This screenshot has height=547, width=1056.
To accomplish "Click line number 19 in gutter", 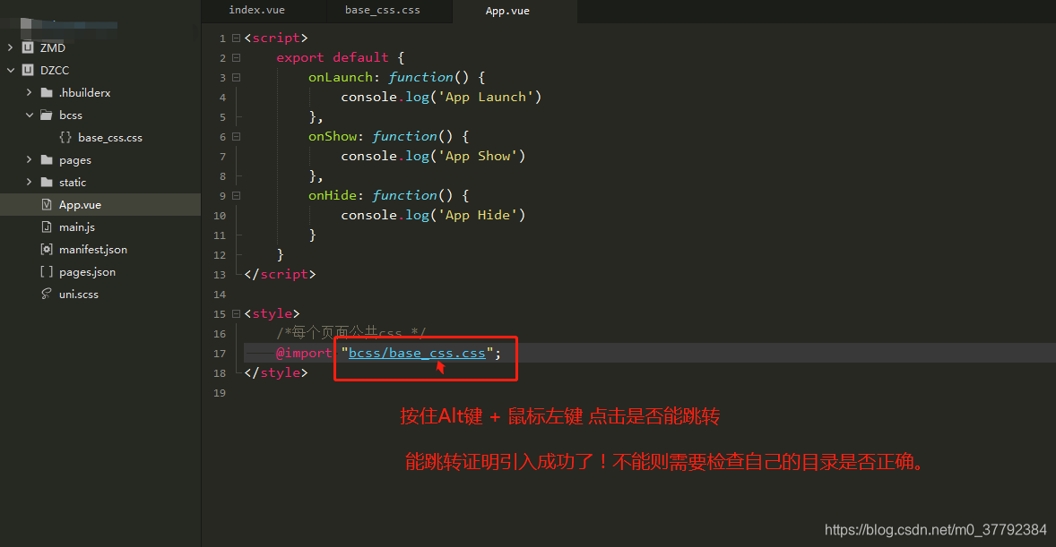I will coord(220,393).
